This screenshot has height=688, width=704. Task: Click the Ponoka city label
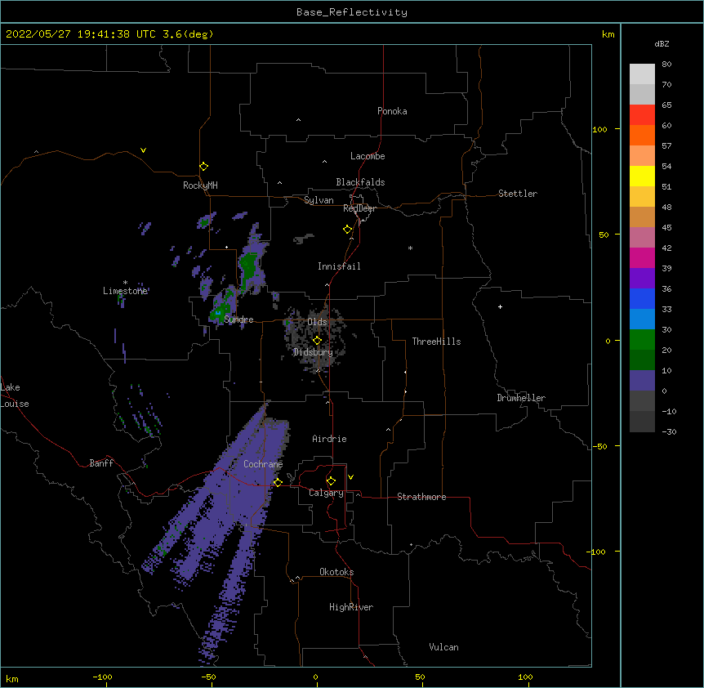392,111
